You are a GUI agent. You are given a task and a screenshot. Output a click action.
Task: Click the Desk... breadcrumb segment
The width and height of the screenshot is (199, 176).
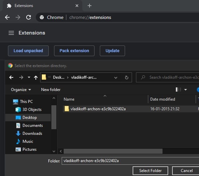click(59, 77)
